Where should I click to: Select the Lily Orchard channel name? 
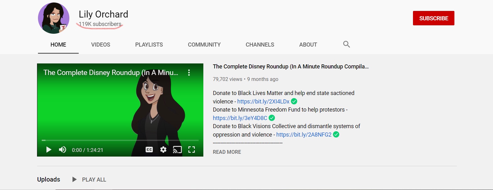pyautogui.click(x=104, y=14)
